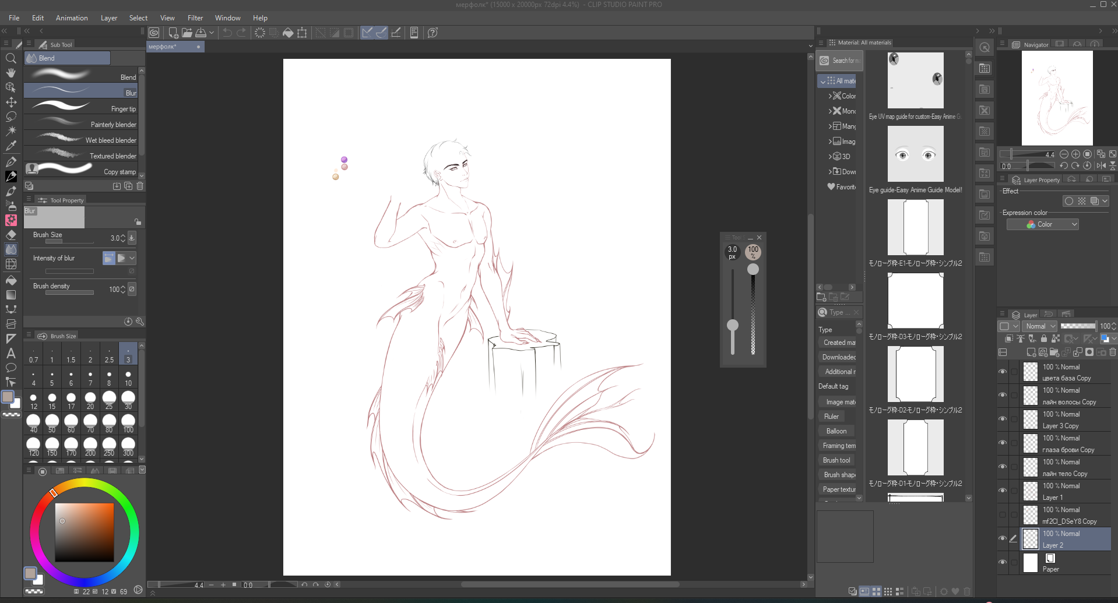Click the Save toolbar icon
1118x603 pixels.
201,33
